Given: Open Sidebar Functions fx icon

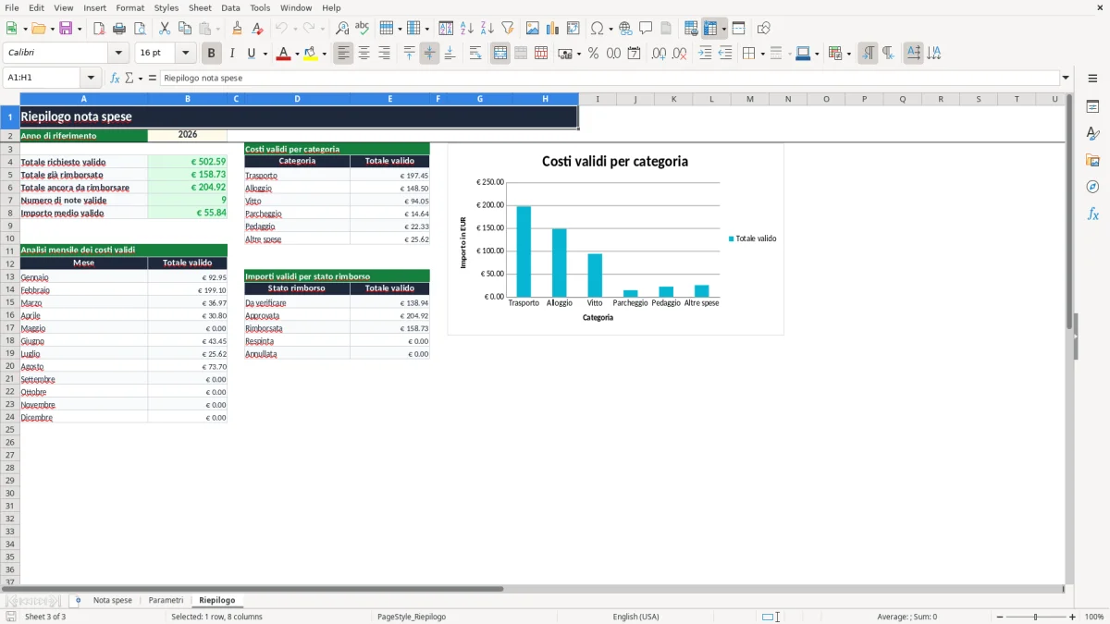Looking at the screenshot, I should point(1092,214).
